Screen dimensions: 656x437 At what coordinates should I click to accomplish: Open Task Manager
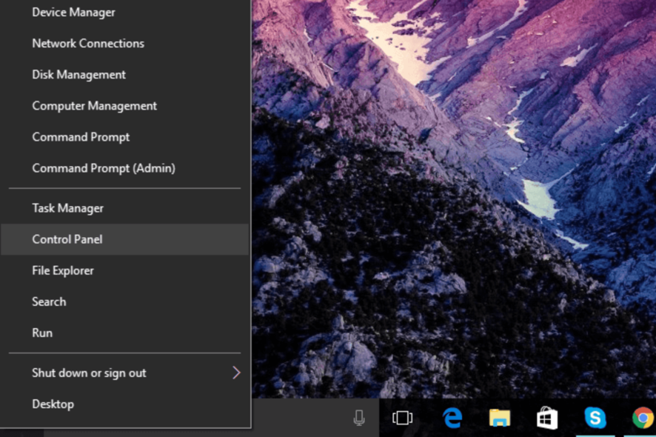pyautogui.click(x=67, y=208)
